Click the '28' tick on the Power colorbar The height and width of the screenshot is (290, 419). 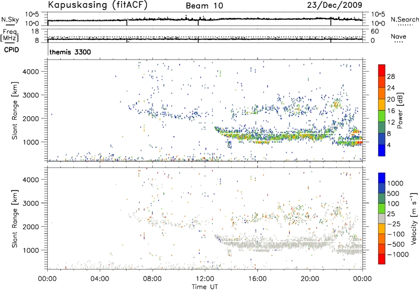391,76
